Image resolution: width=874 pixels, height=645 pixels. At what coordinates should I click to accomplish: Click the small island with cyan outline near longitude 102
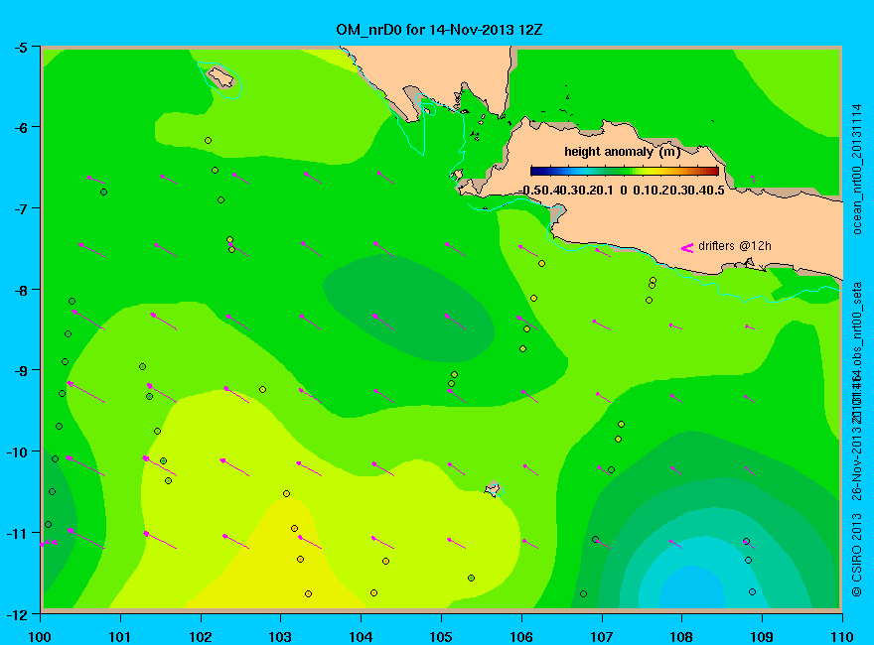click(220, 77)
